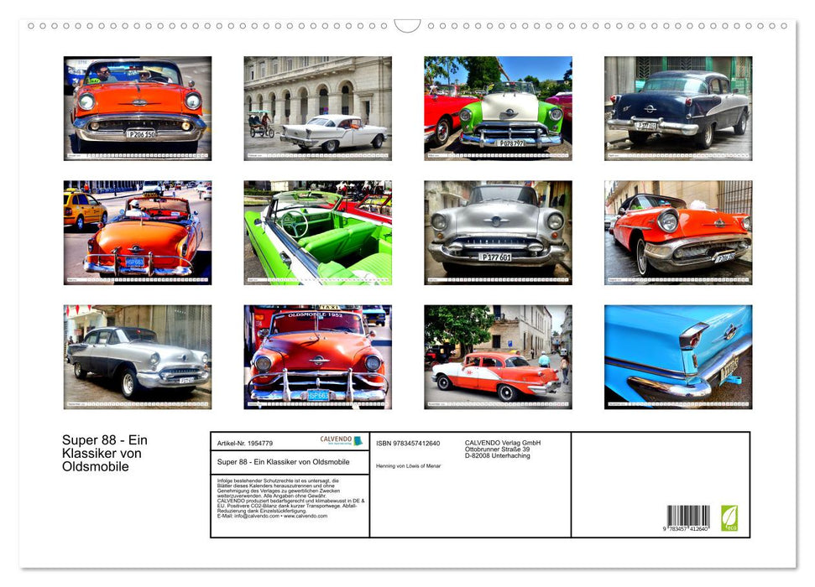
Task: Open the green and white convertible front photo
Action: [x=498, y=108]
